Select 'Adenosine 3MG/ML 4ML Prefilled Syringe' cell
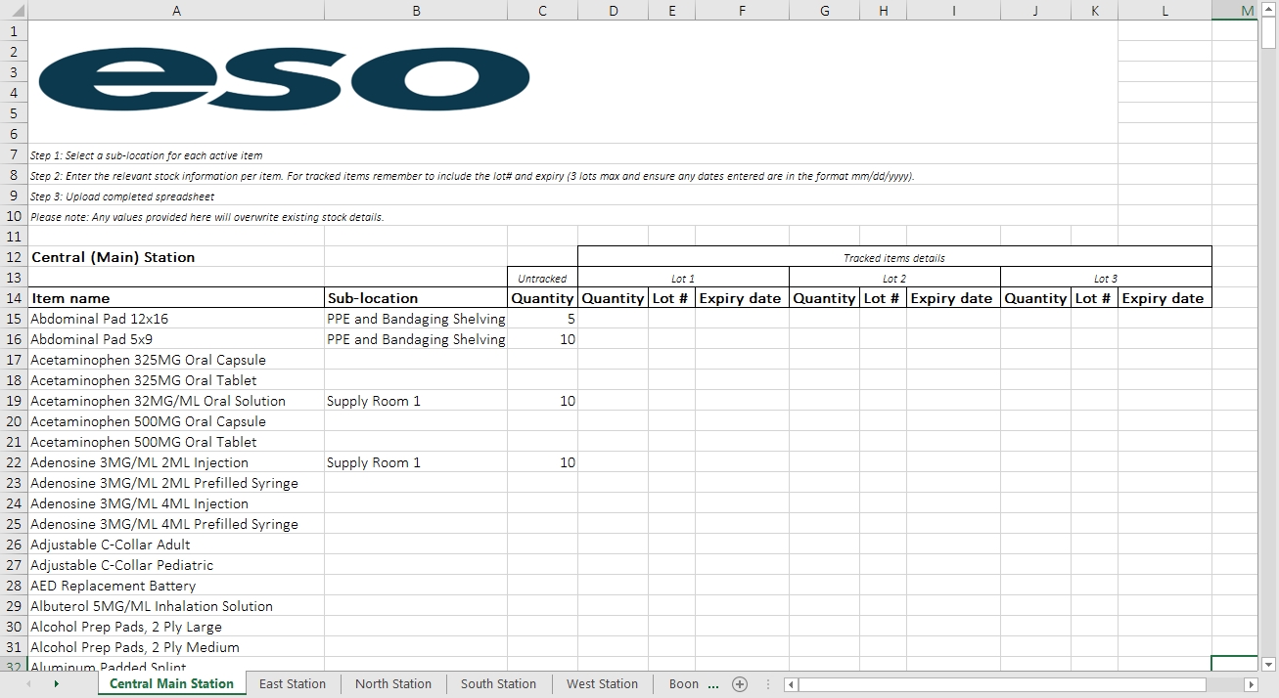1279x698 pixels. click(x=176, y=524)
